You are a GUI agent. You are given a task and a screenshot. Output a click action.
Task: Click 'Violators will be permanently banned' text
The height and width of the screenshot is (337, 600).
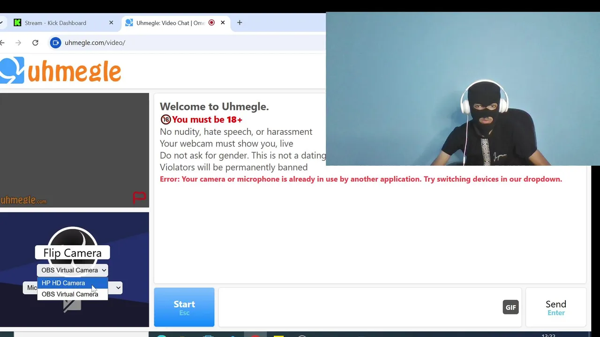point(233,167)
